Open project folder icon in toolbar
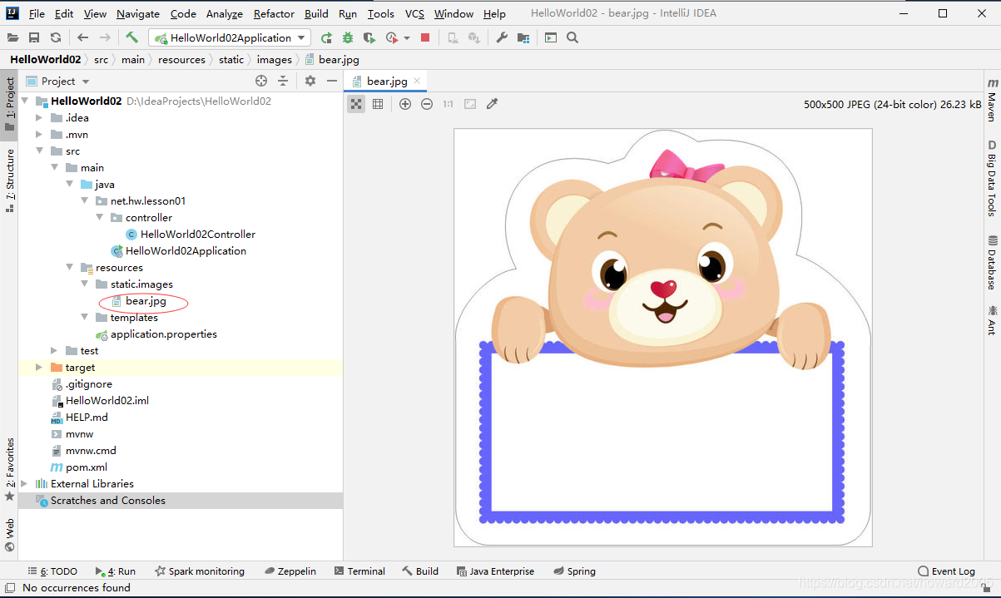 coord(12,37)
